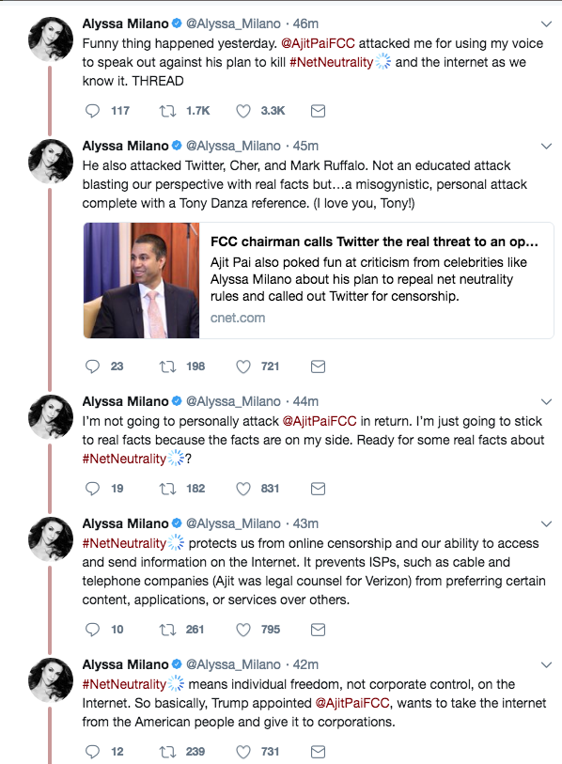
Task: Open the cnet.com FCC chairman article card
Action: click(x=319, y=281)
